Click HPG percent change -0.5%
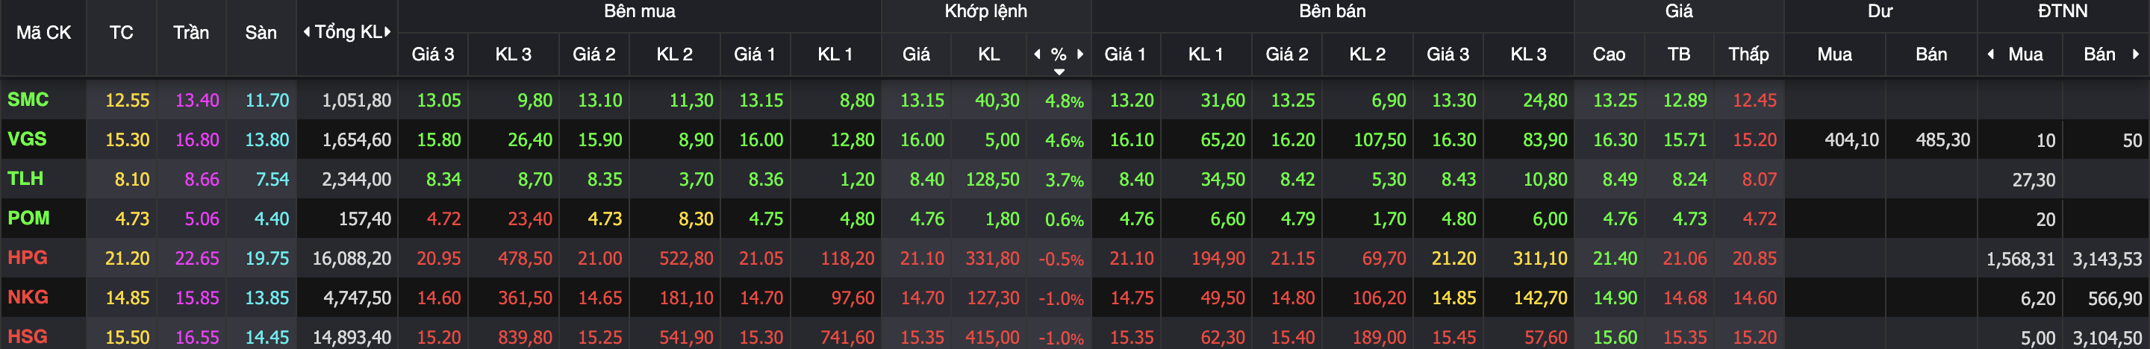This screenshot has height=349, width=2150. (x=1061, y=259)
